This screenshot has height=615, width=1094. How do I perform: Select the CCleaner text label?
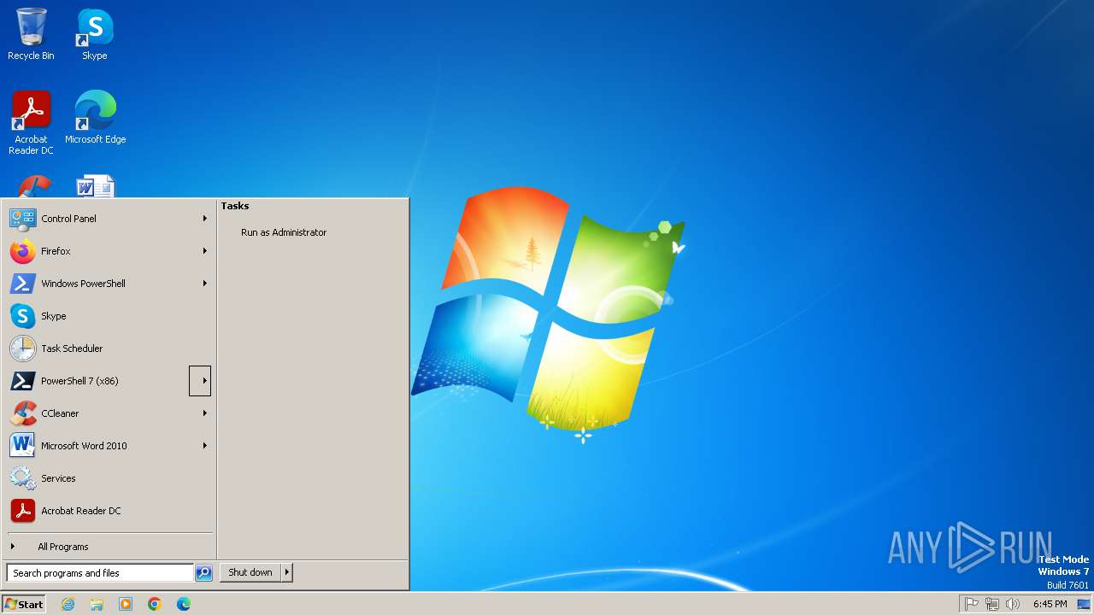click(x=60, y=413)
